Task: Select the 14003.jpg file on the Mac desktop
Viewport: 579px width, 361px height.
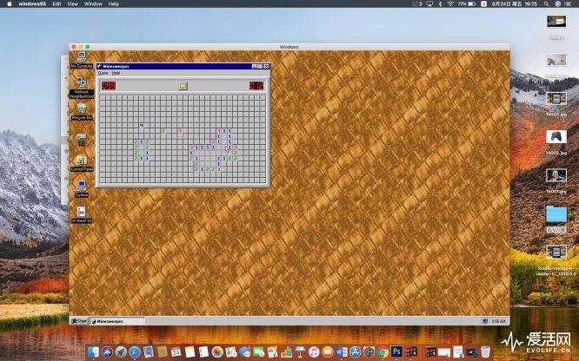Action: [x=556, y=103]
